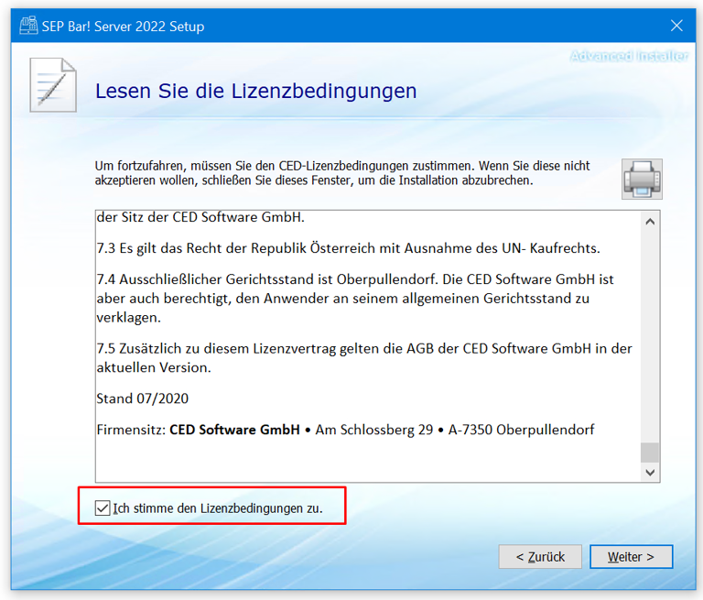Click paragraph '7.4 Ausschließlicher Gerichtsstand'

click(x=355, y=299)
